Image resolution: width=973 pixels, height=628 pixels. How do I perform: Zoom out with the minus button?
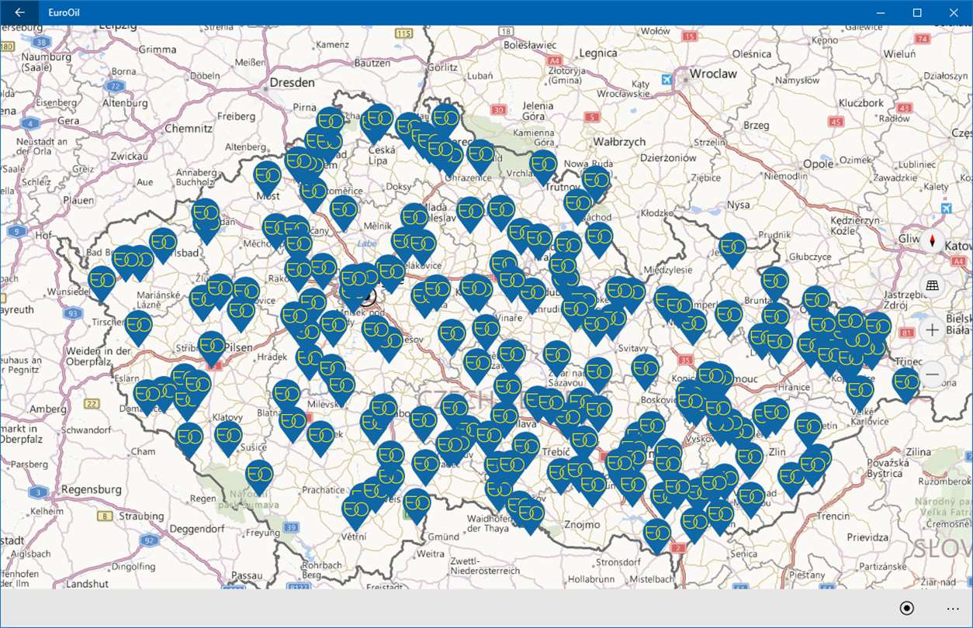pos(932,374)
